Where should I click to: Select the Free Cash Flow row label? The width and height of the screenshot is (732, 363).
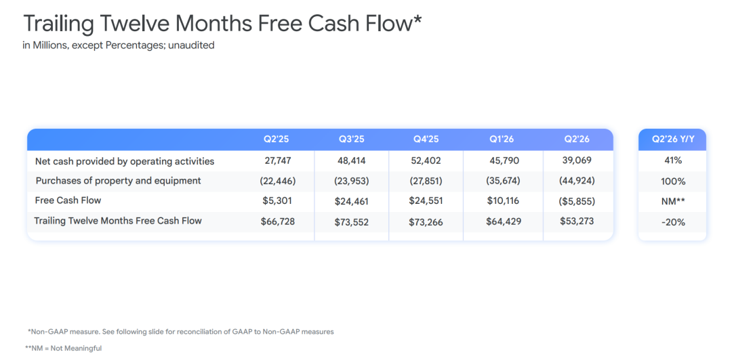tap(68, 200)
